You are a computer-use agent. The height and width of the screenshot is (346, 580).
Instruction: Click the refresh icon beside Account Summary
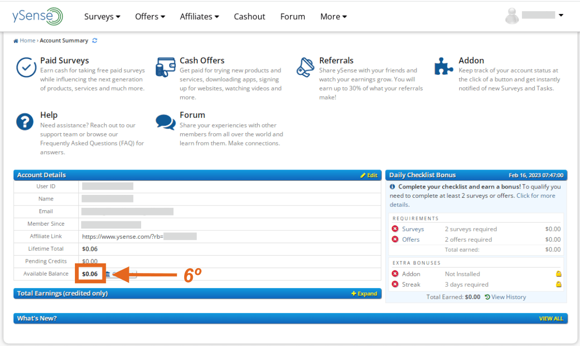click(95, 41)
